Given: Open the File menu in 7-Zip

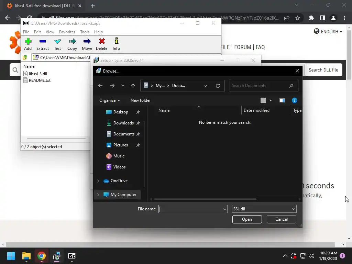Looking at the screenshot, I should (26, 32).
